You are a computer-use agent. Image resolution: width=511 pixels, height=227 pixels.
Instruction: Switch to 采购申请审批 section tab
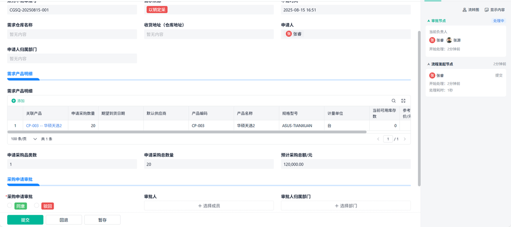[20, 180]
